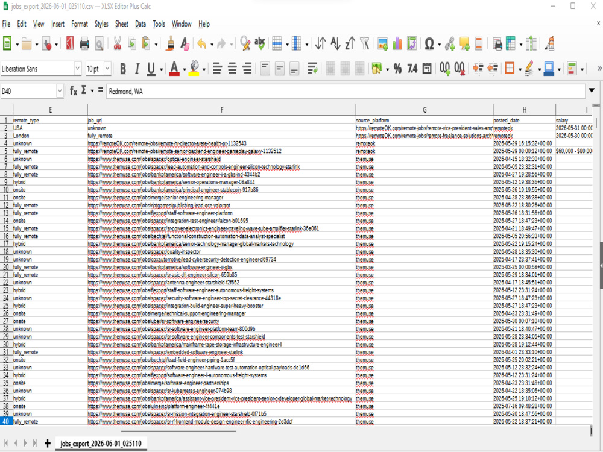The width and height of the screenshot is (603, 452).
Task: Apply red font color swatch
Action: [x=174, y=69]
